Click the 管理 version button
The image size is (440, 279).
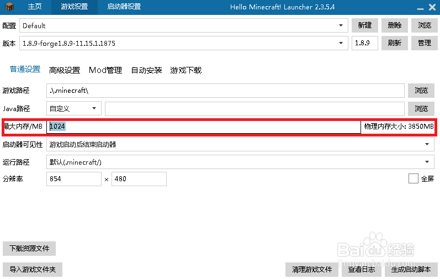tap(425, 43)
